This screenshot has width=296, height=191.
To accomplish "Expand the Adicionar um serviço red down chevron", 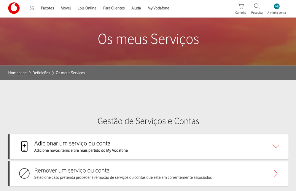I will tap(276, 146).
